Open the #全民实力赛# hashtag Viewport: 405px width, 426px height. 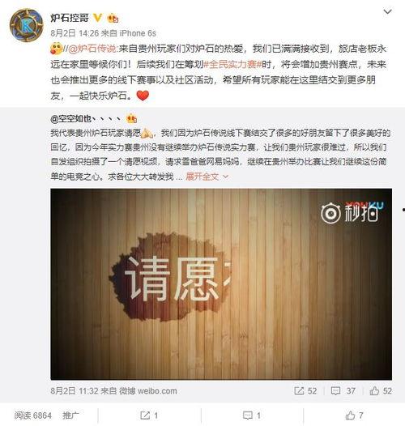[232, 65]
